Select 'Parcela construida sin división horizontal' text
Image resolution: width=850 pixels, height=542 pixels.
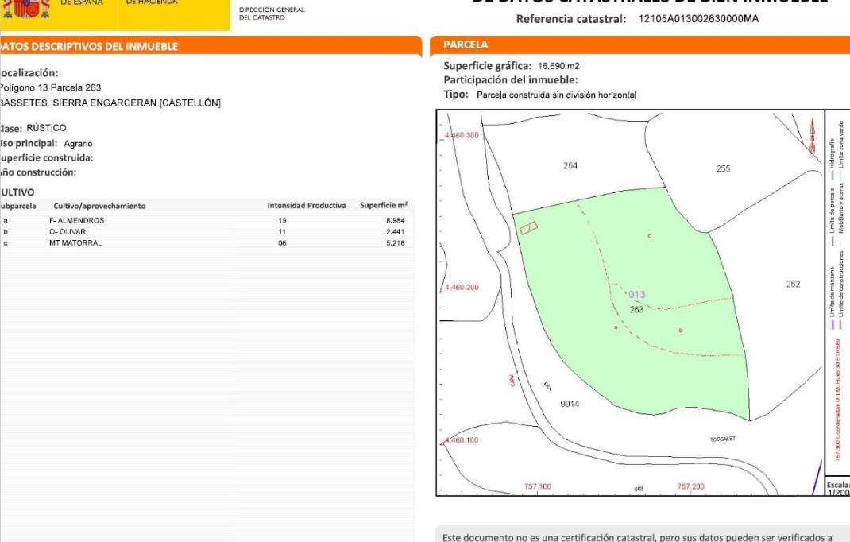556,95
